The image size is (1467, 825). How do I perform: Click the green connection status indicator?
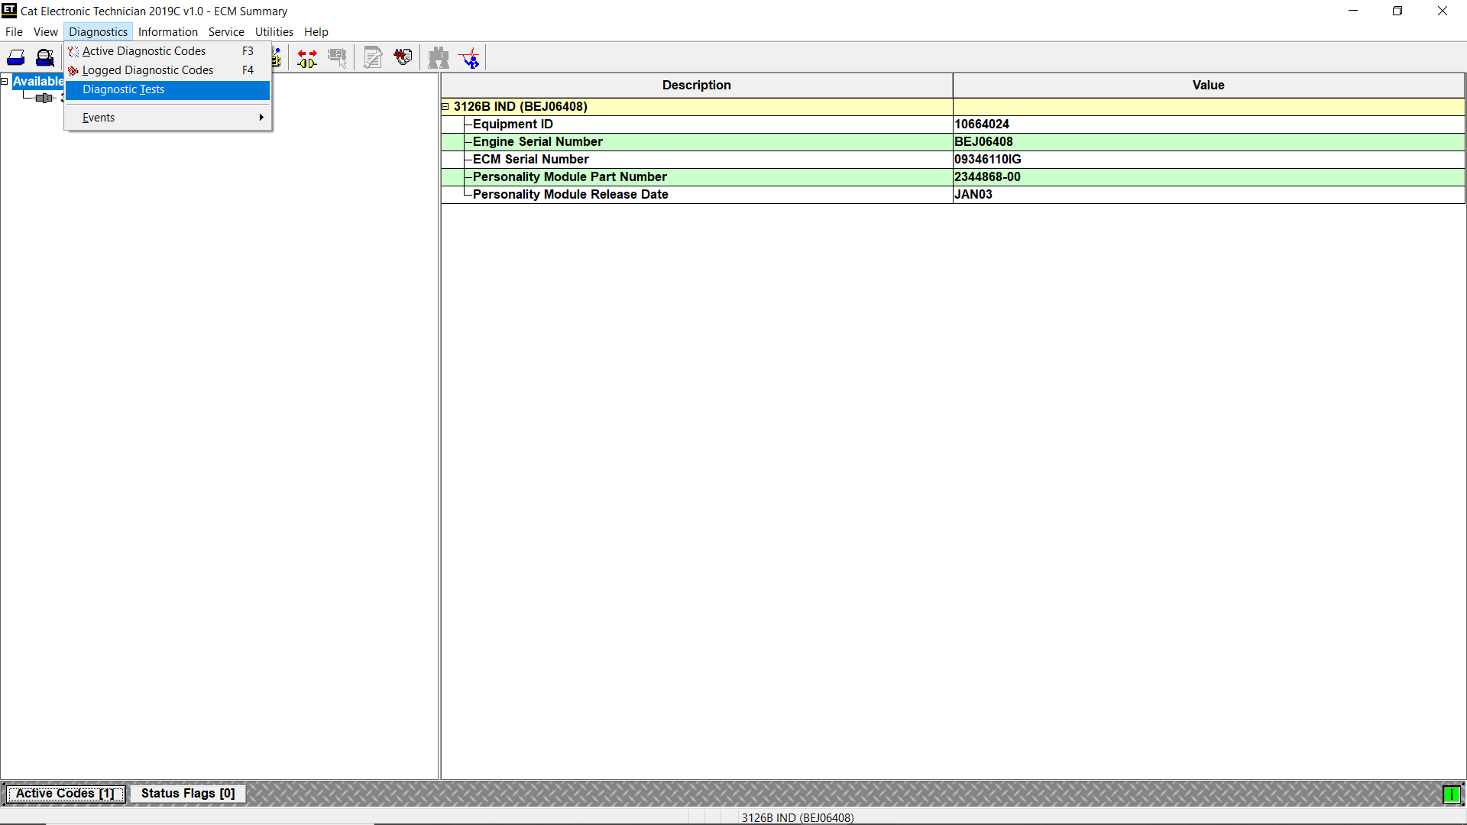(x=1451, y=794)
